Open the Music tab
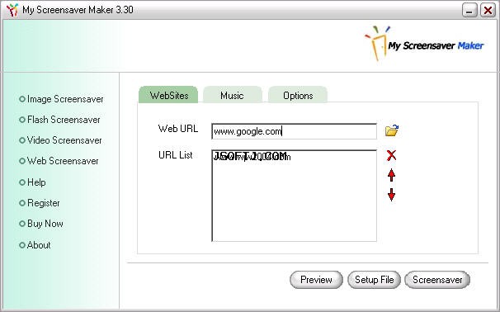The width and height of the screenshot is (500, 312). (232, 95)
